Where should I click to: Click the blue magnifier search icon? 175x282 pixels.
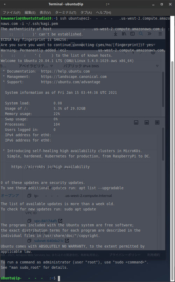coord(141,34)
